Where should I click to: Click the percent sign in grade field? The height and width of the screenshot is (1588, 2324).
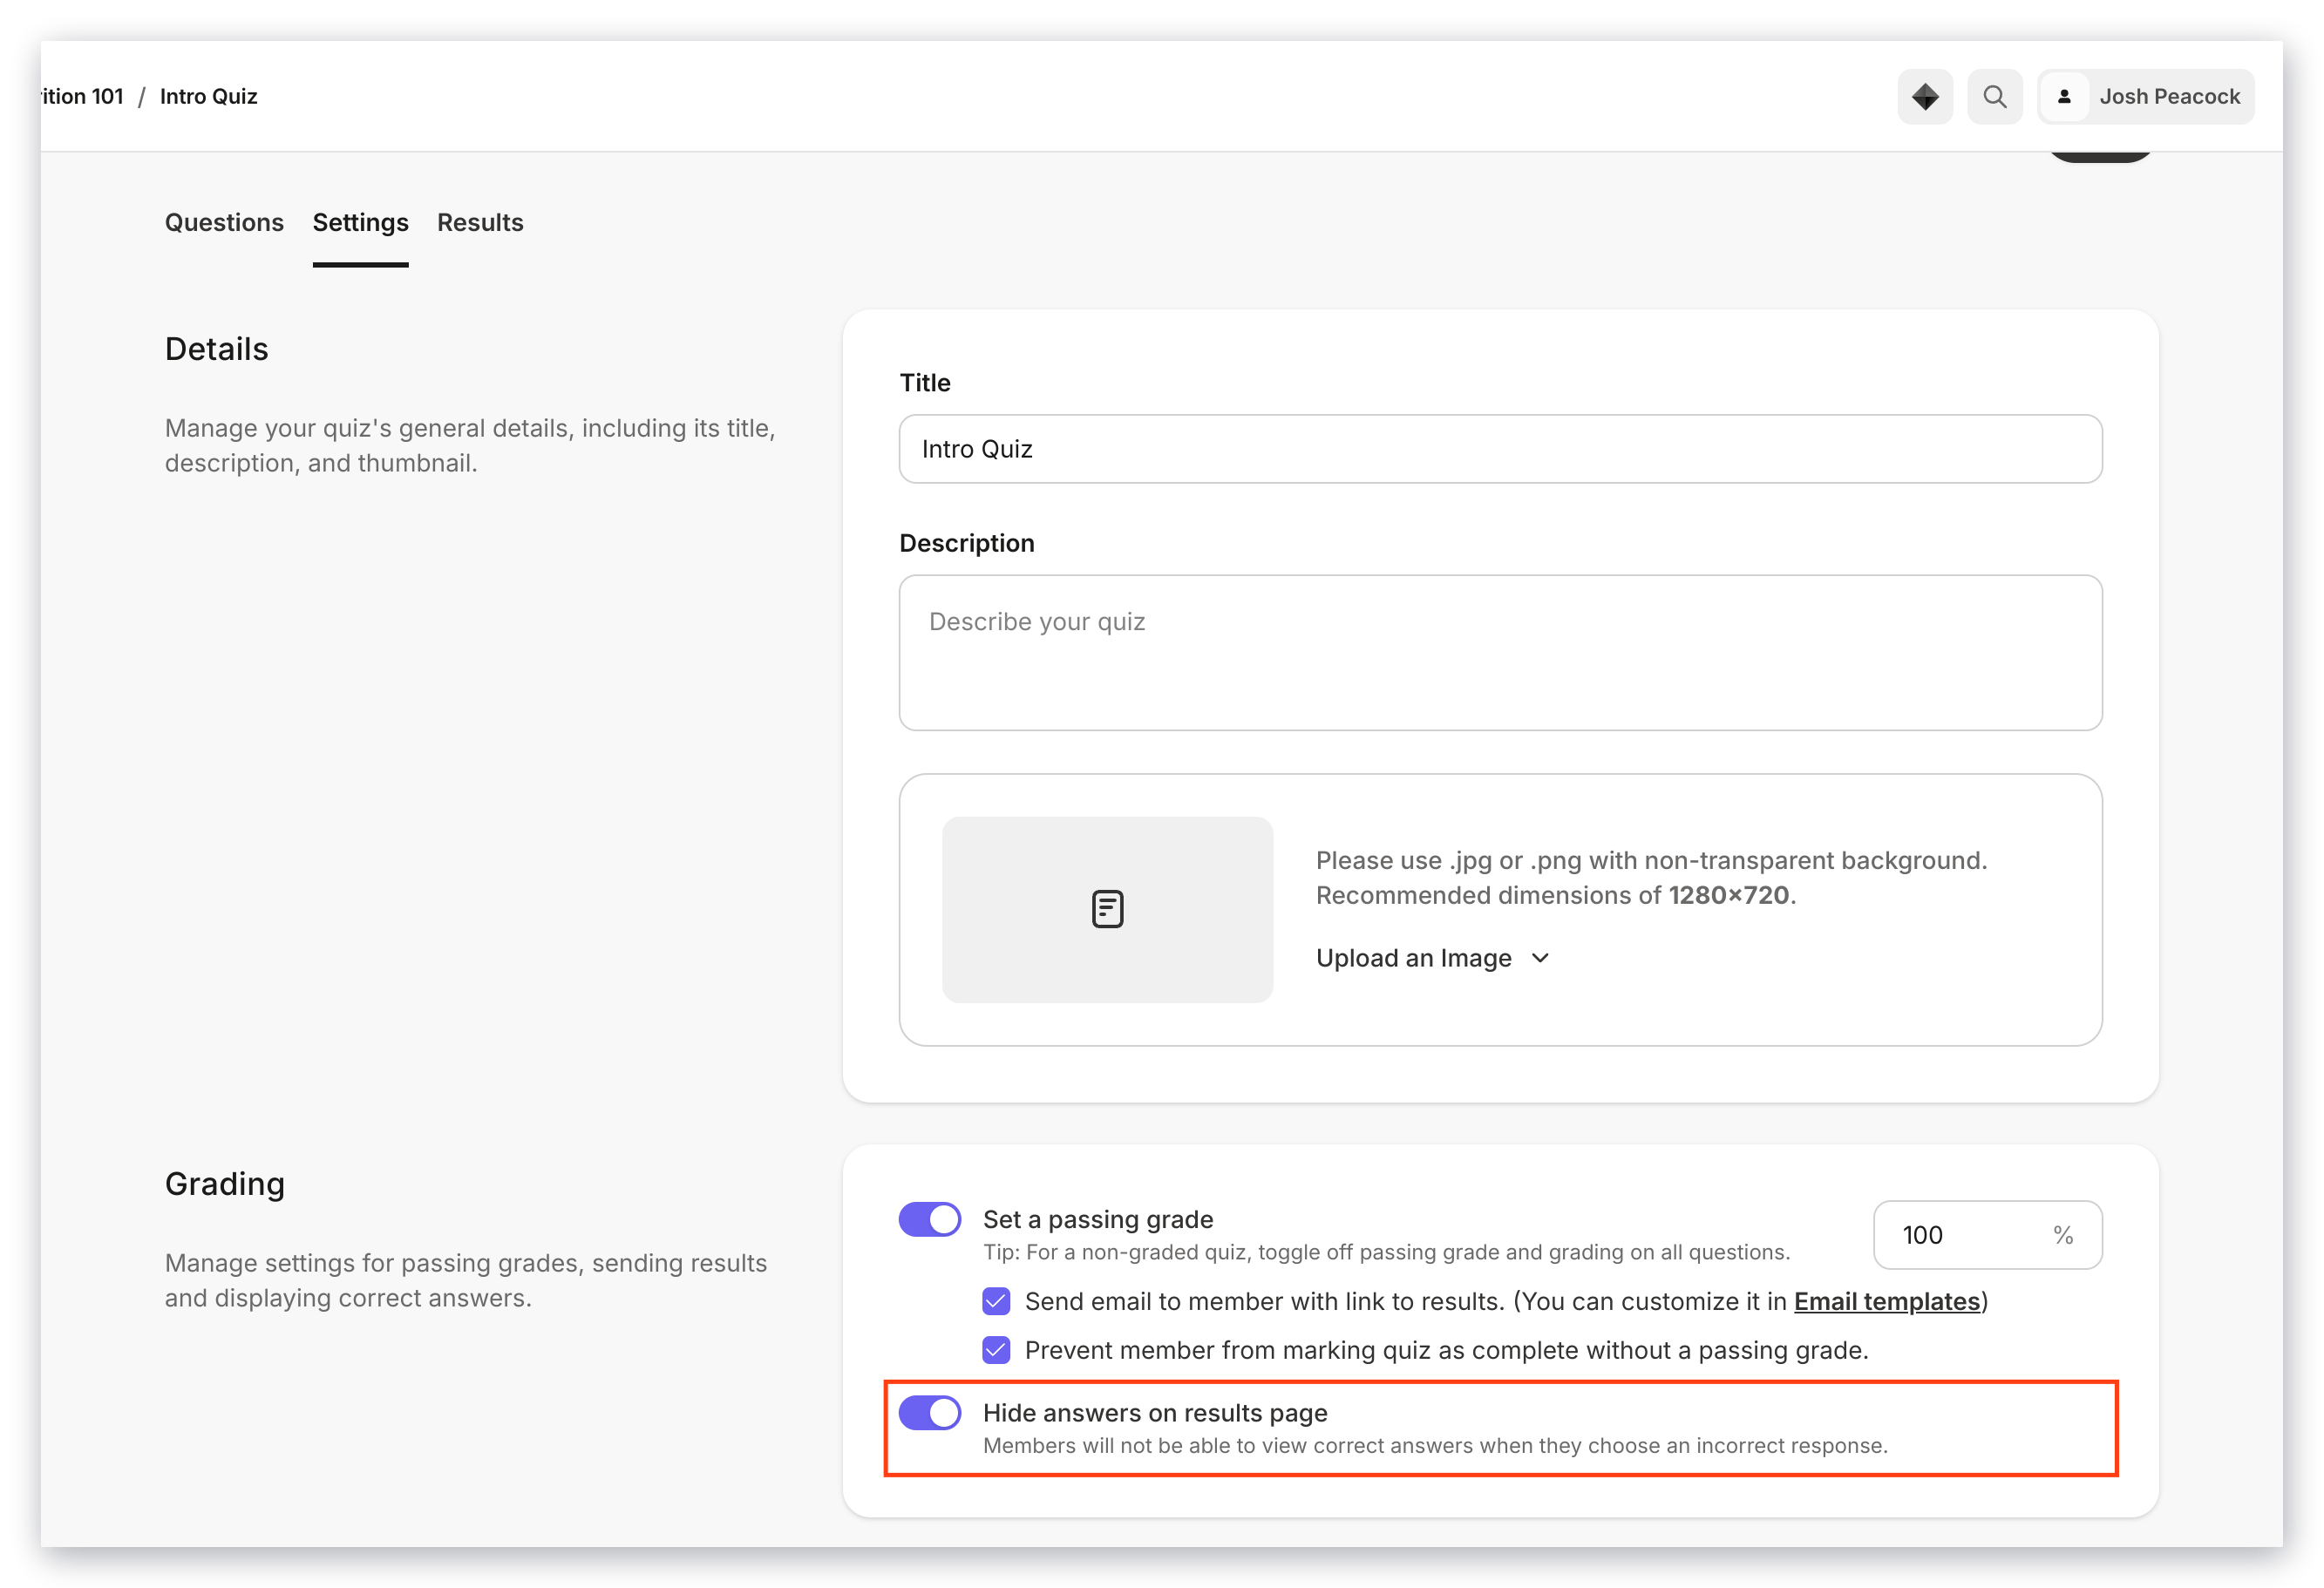pyautogui.click(x=2062, y=1234)
